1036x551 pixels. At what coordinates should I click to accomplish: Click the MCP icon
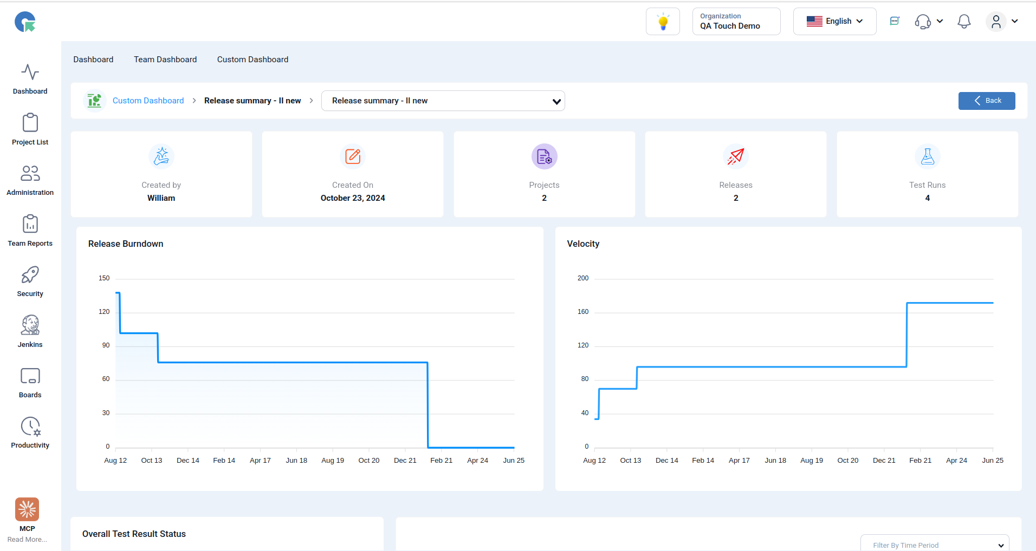click(27, 509)
